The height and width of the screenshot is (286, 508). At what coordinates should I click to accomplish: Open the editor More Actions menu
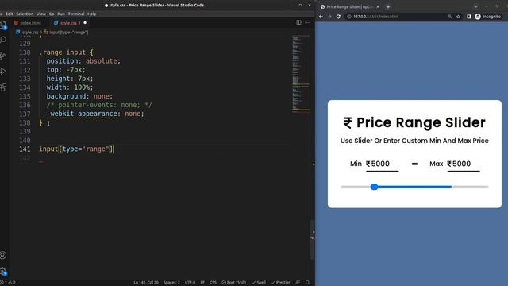[x=307, y=22]
